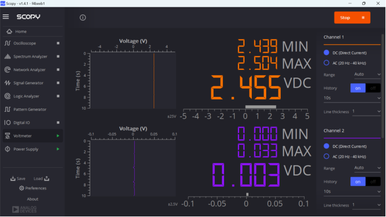Click the info icon in header

[83, 18]
